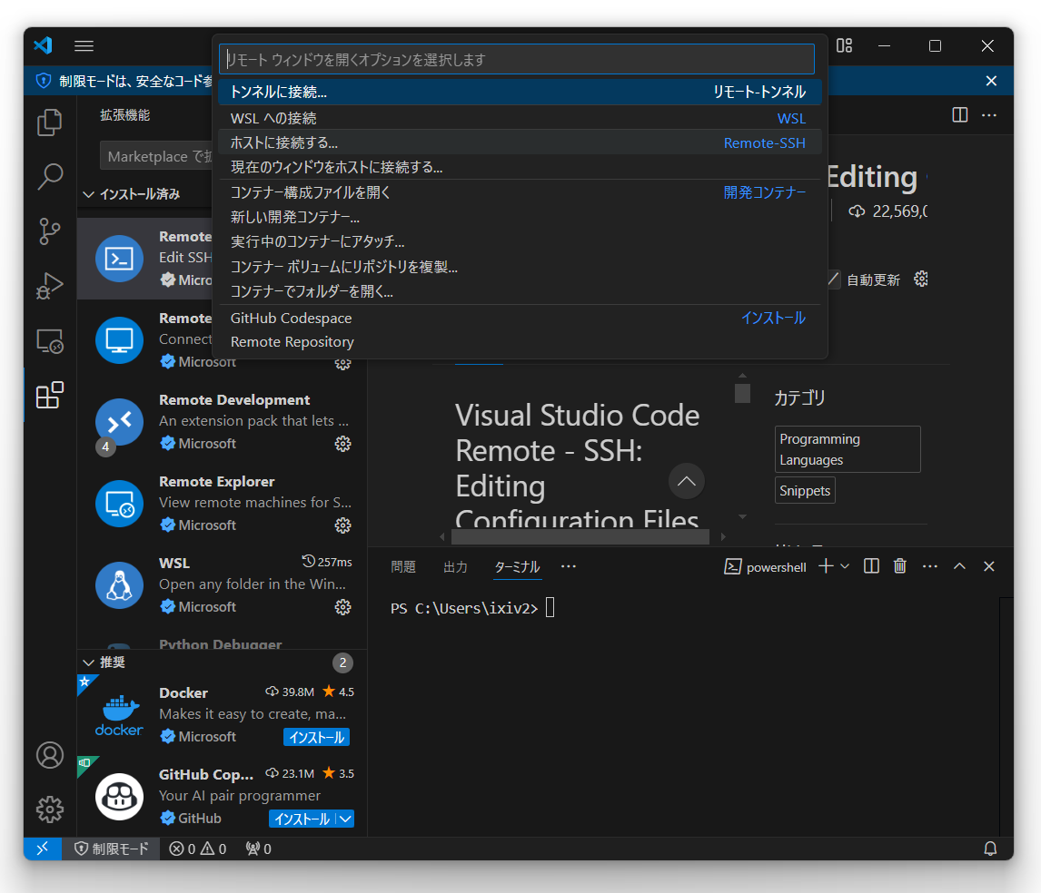Choose clone repository in container volume
The image size is (1041, 893).
point(520,267)
